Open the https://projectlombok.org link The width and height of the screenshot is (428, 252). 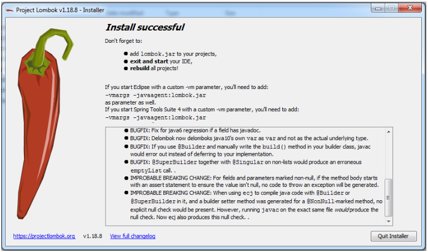(44, 236)
